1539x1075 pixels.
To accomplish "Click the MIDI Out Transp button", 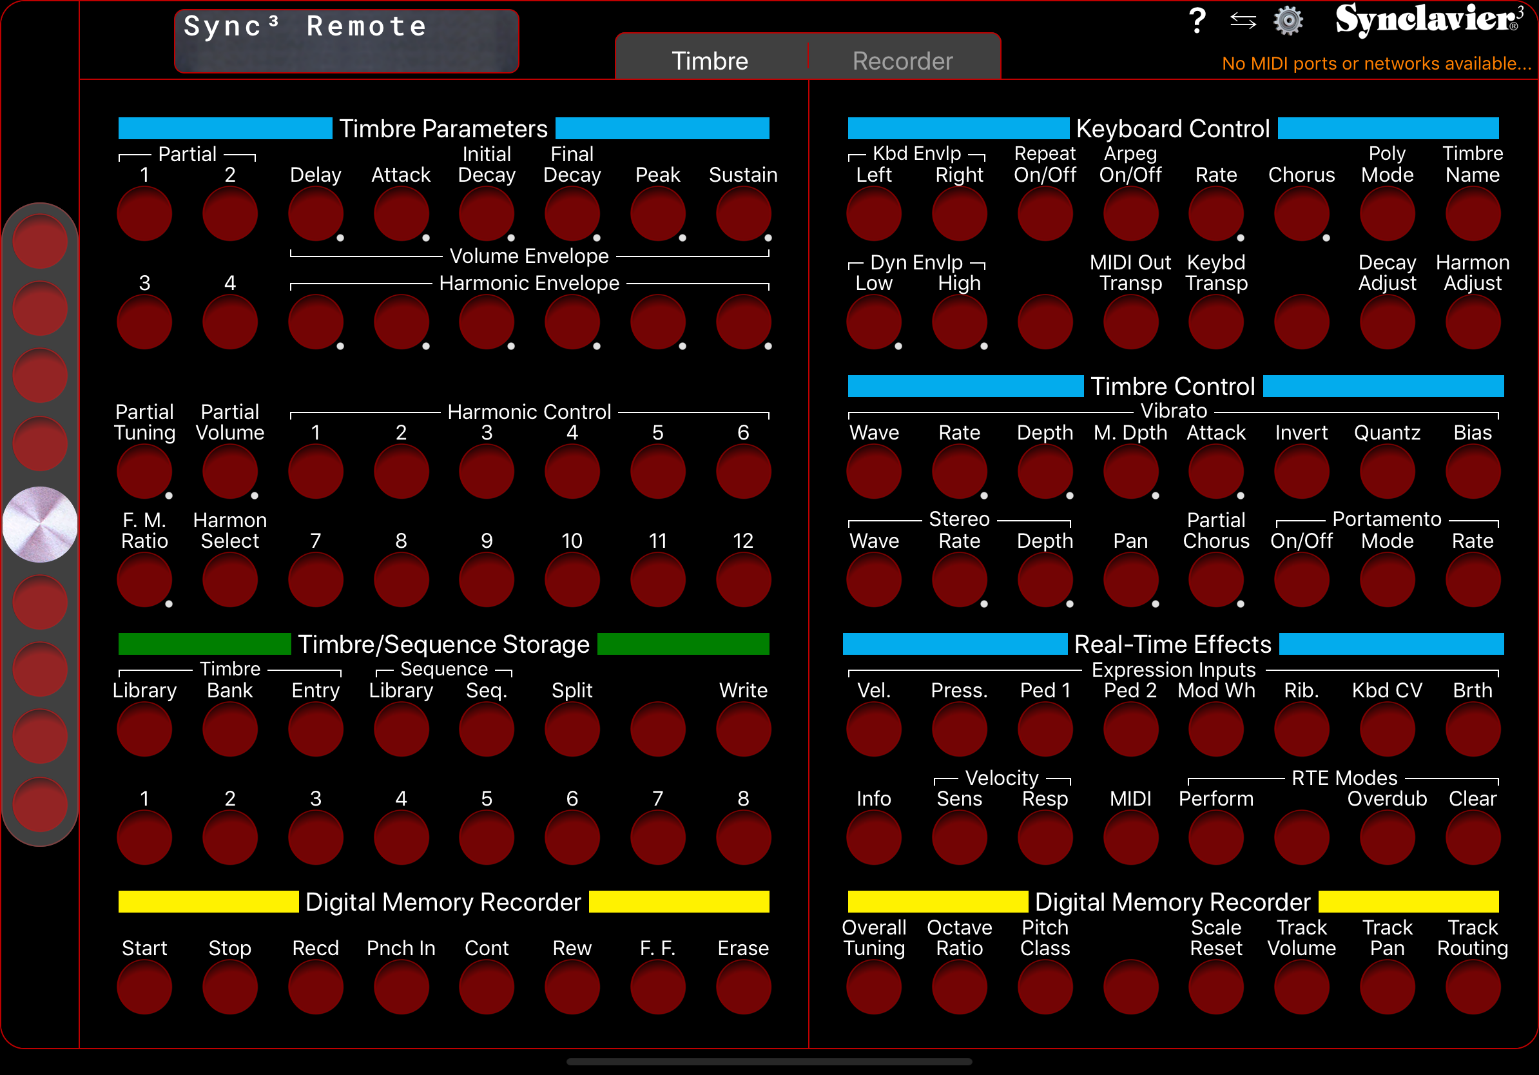I will tap(1131, 322).
